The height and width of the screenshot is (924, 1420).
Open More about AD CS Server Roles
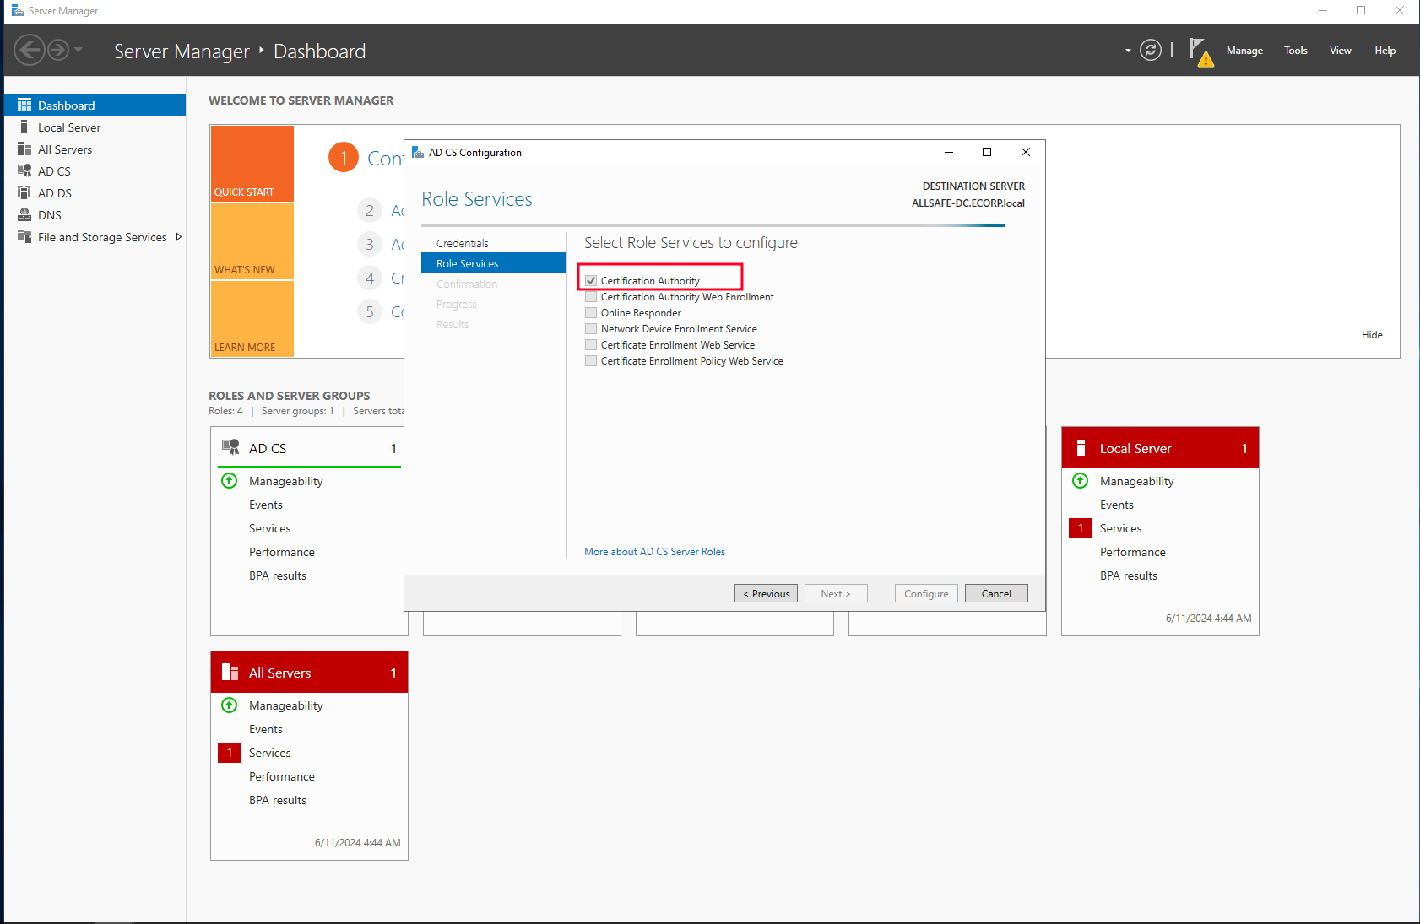click(x=654, y=552)
